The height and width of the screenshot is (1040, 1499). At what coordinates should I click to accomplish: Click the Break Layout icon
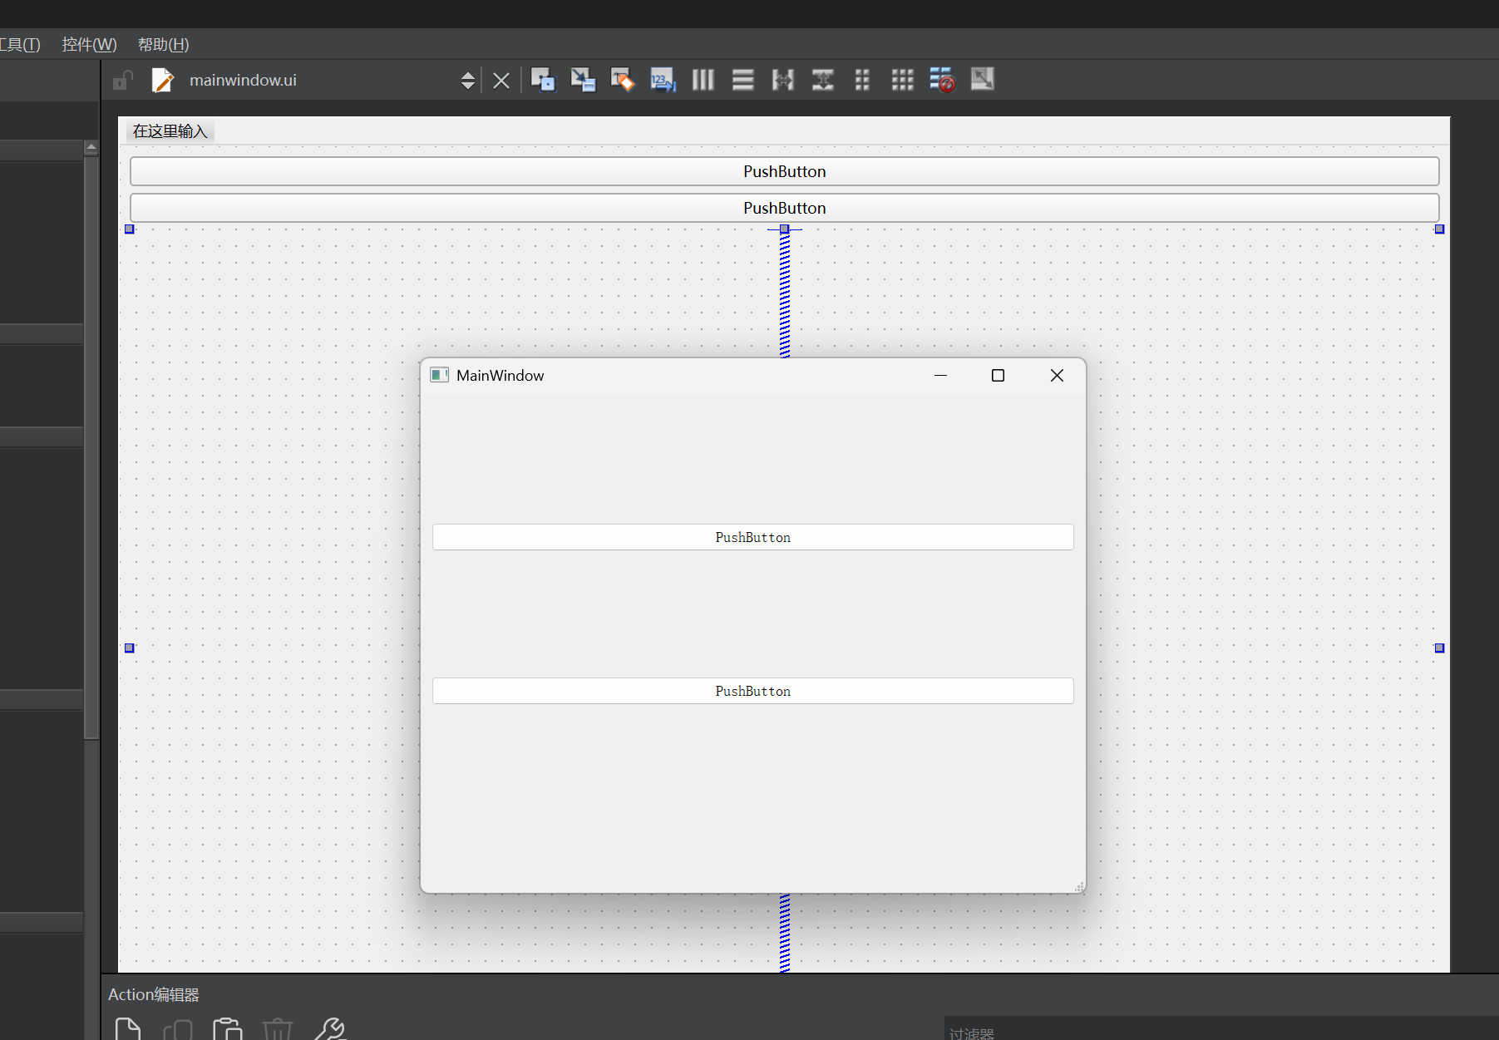point(942,79)
